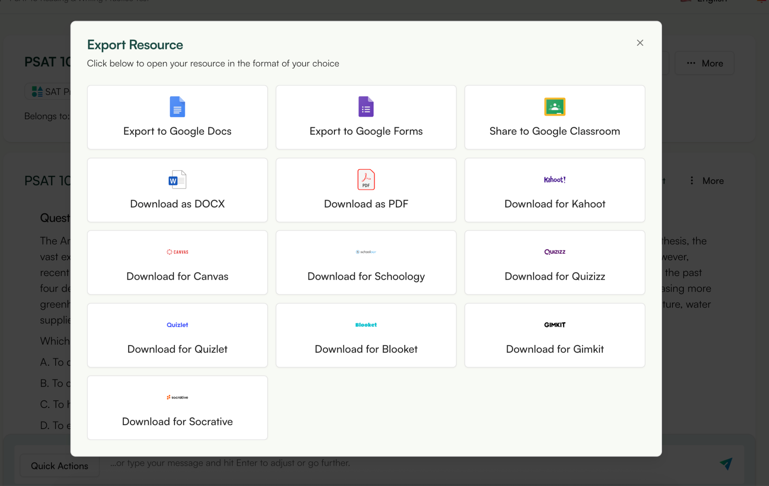Click the Quizizz logo

(x=555, y=252)
